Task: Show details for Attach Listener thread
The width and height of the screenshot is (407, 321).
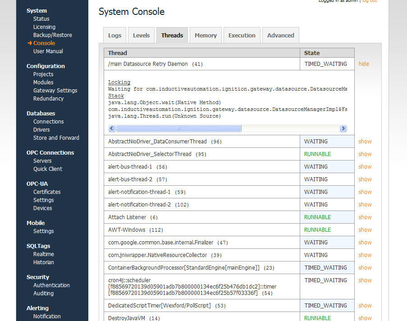Action: (x=365, y=217)
